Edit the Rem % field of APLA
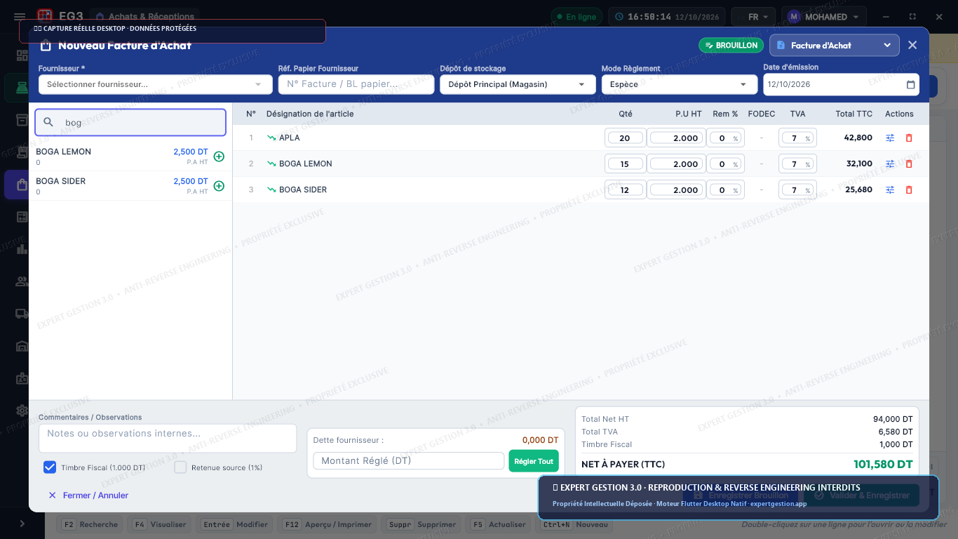 [x=725, y=138]
